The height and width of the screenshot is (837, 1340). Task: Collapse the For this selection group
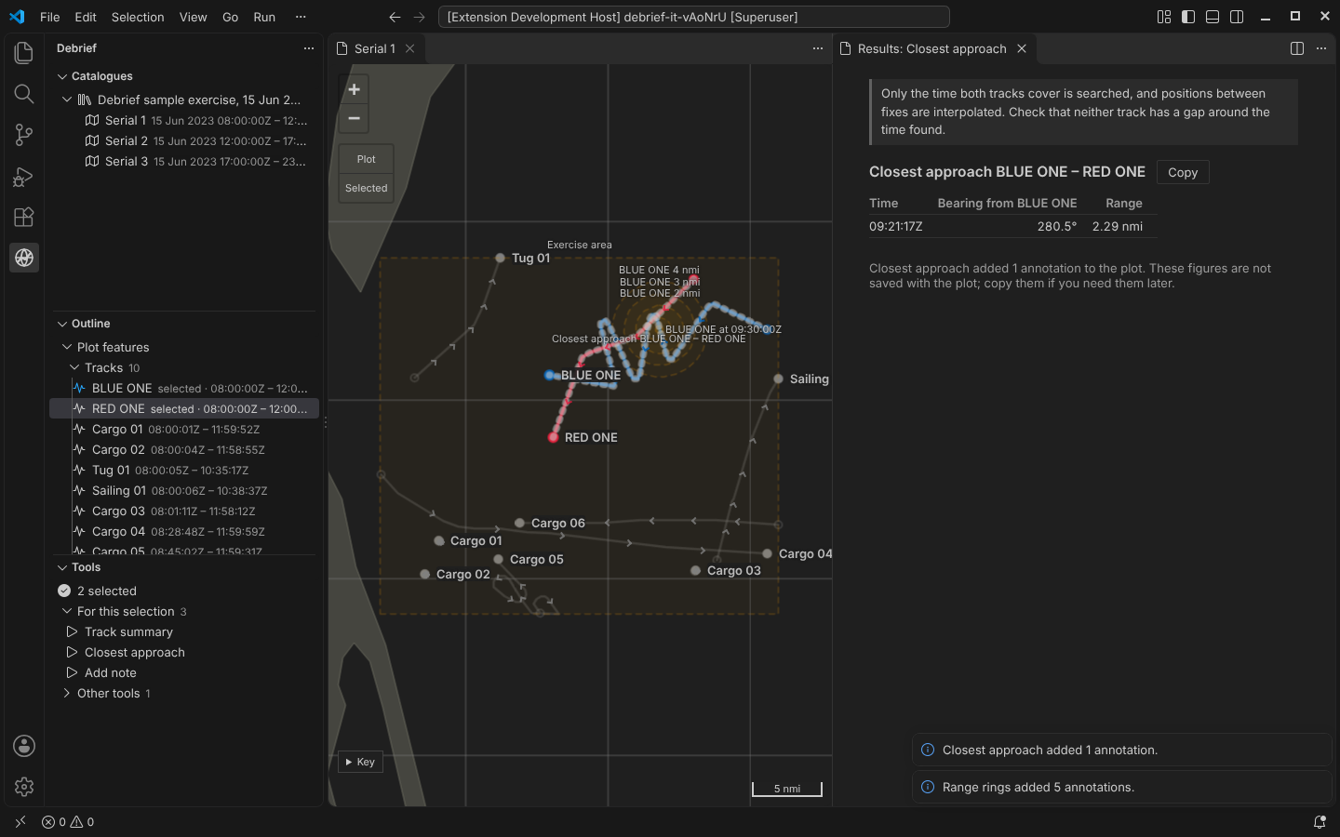67,611
